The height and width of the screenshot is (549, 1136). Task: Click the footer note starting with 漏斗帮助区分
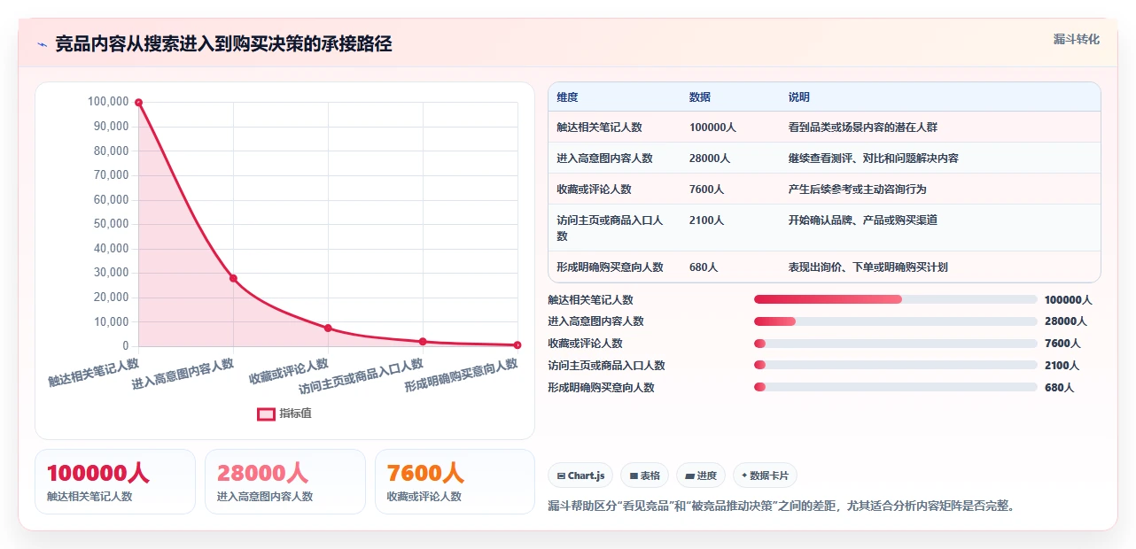[781, 506]
